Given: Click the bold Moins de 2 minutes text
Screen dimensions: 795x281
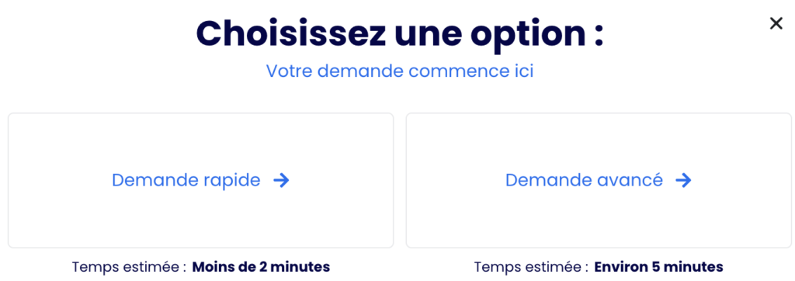Looking at the screenshot, I should (261, 266).
